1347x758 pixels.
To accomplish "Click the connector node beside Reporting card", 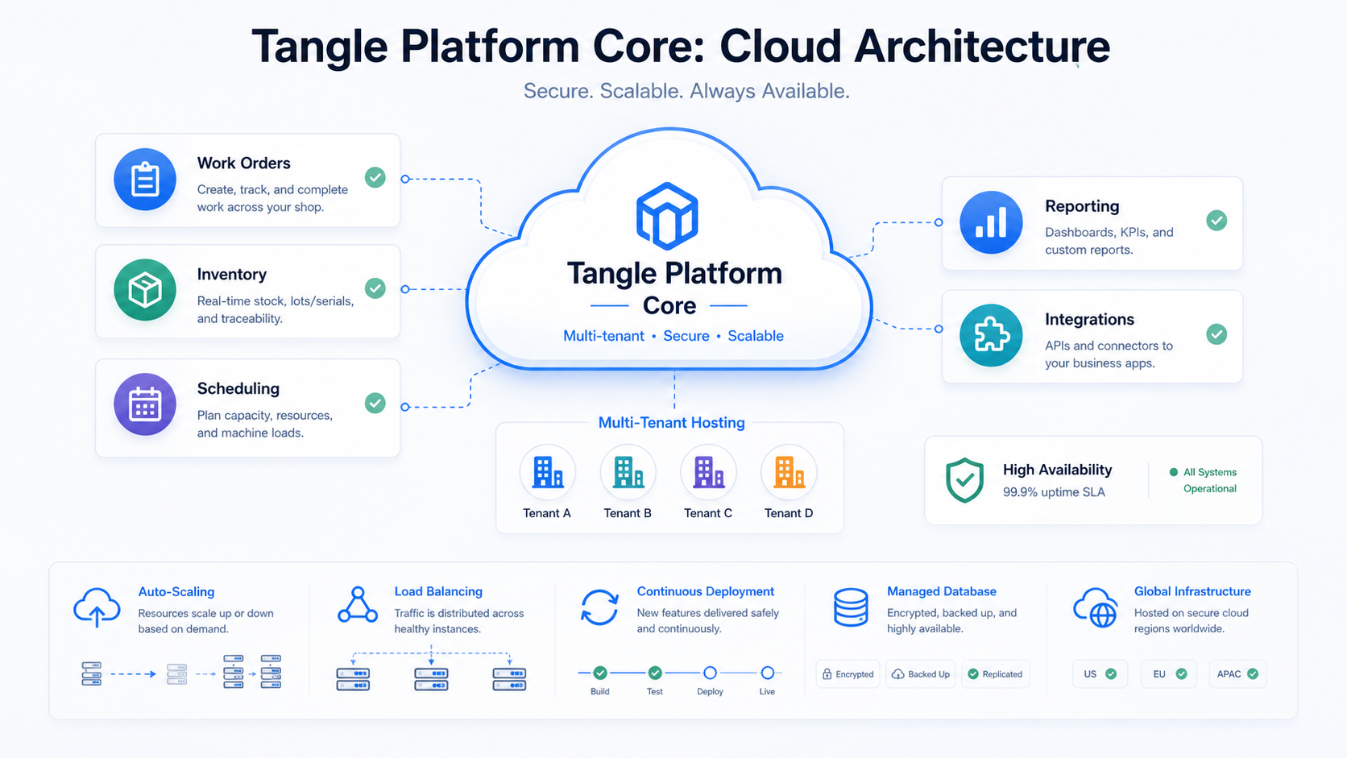I will pos(939,222).
